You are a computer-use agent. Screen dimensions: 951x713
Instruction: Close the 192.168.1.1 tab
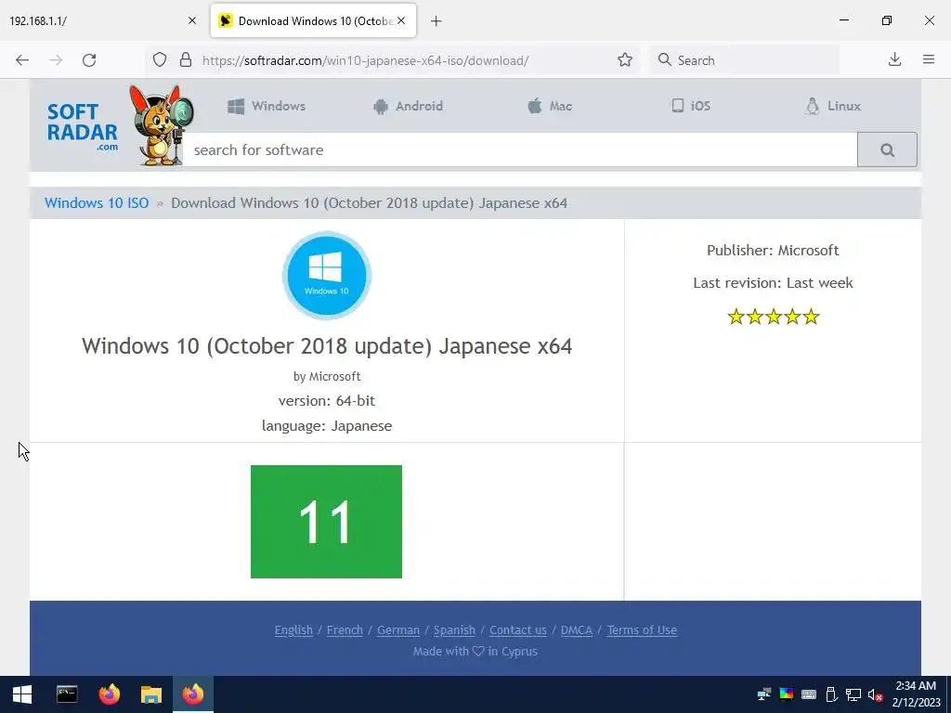coord(192,20)
